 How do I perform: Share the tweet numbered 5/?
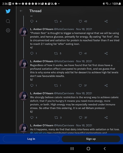click(106, 85)
